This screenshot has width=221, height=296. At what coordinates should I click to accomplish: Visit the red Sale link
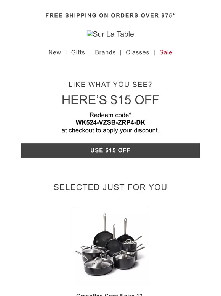(166, 52)
